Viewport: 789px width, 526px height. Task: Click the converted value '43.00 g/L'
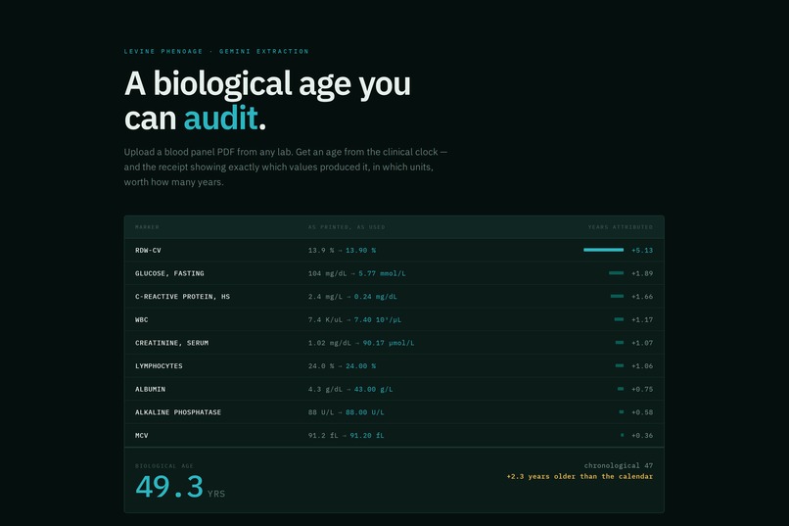coord(373,389)
